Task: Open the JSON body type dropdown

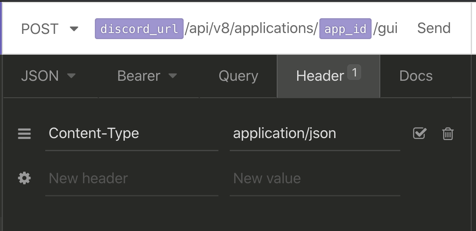Action: 48,76
